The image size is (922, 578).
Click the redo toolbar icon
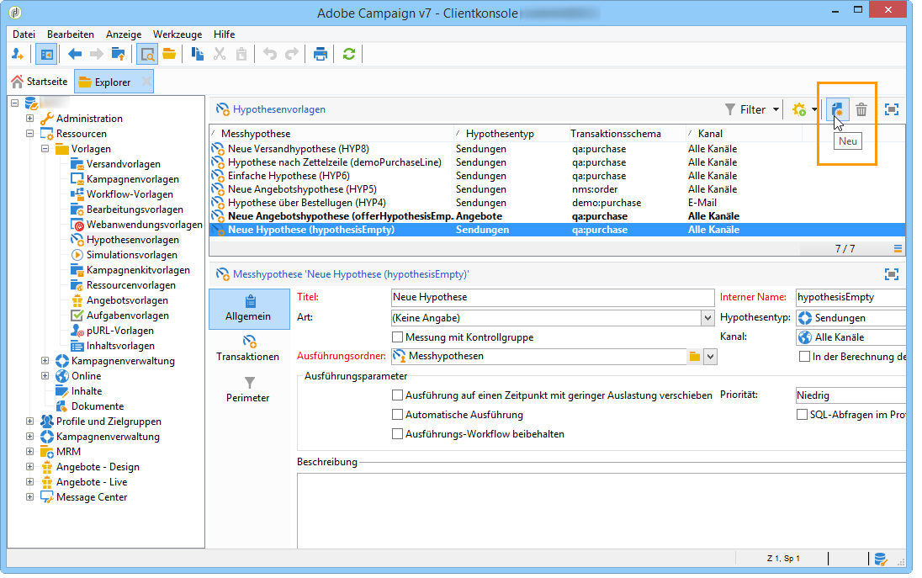[292, 54]
